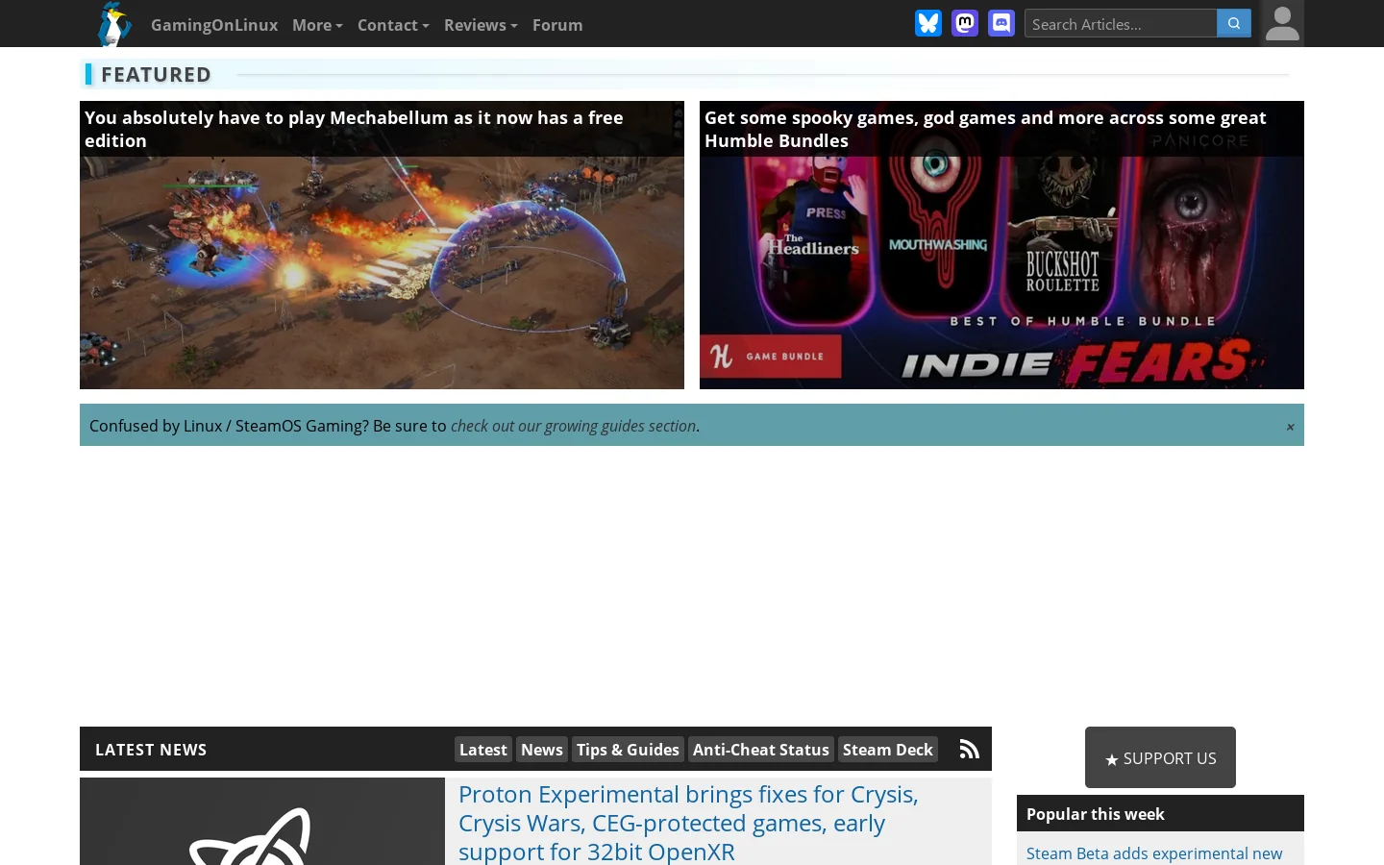The image size is (1384, 865).
Task: Open the Humble Bundles spooky games headline
Action: click(985, 129)
